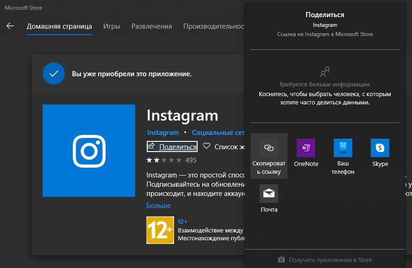Click the heart wishlist icon
The height and width of the screenshot is (268, 412).
[x=206, y=146]
